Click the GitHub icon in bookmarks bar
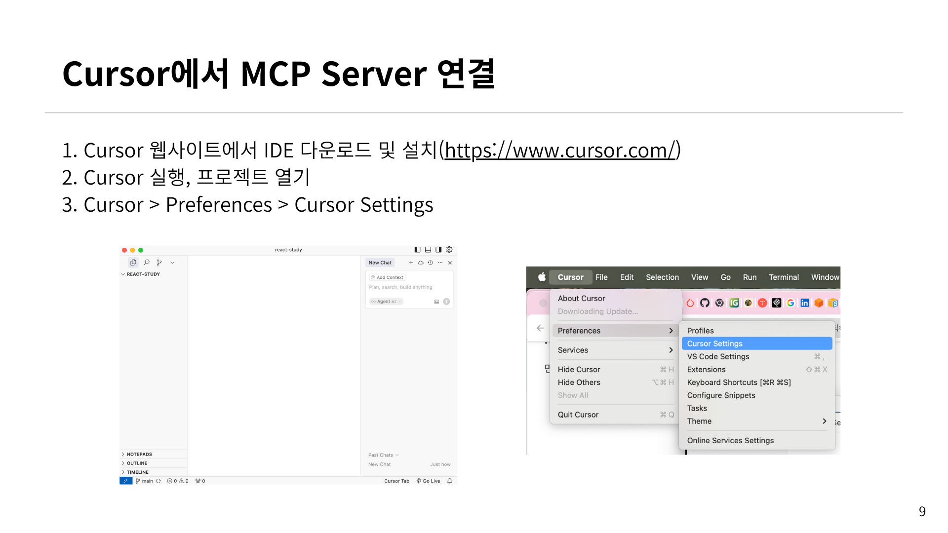948x533 pixels. point(705,303)
